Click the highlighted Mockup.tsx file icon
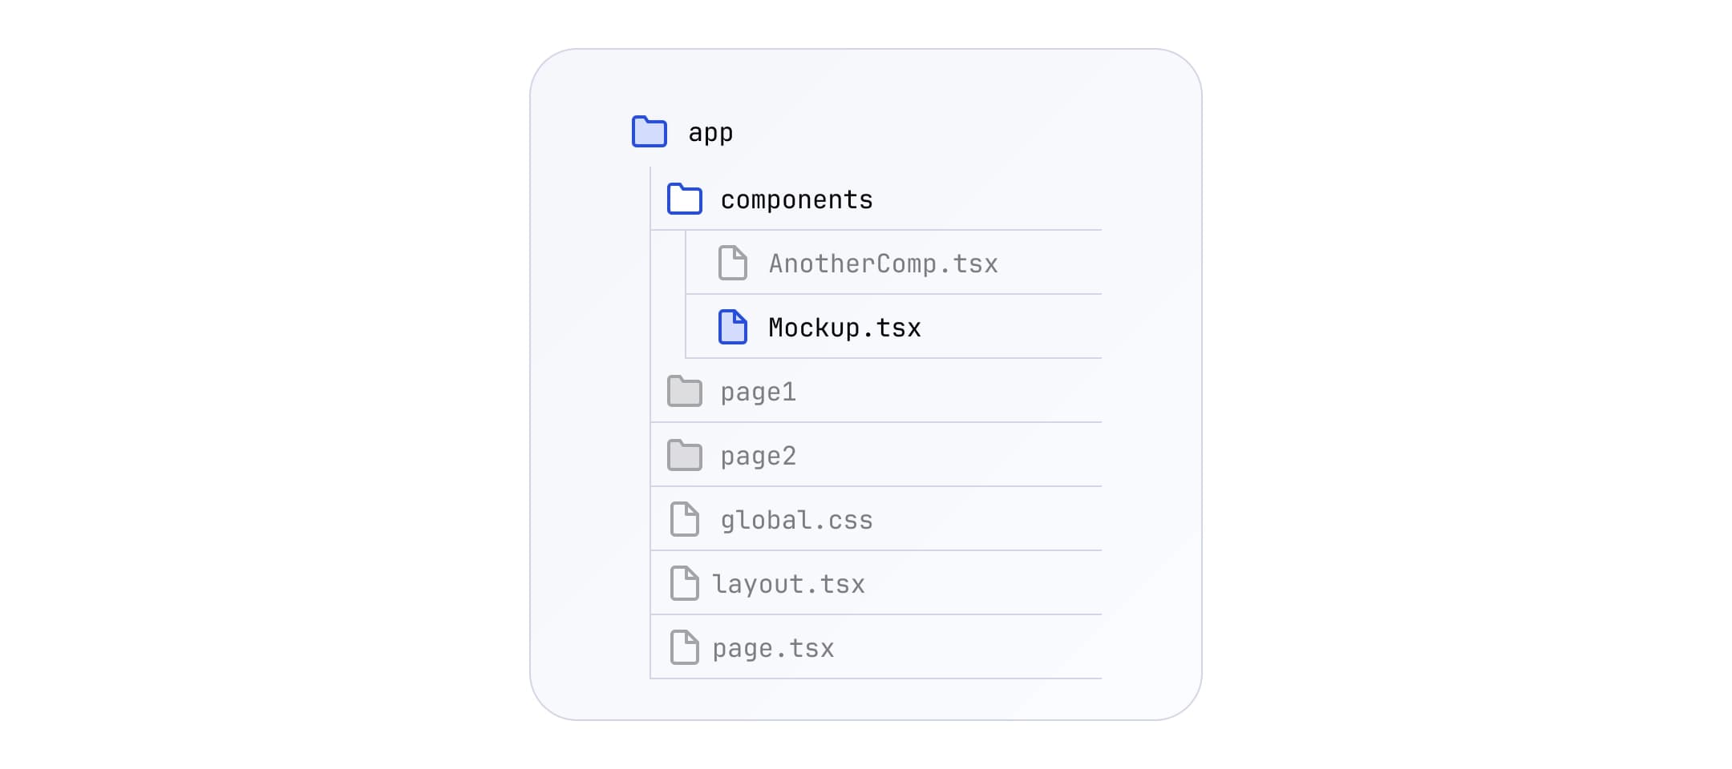 [732, 327]
